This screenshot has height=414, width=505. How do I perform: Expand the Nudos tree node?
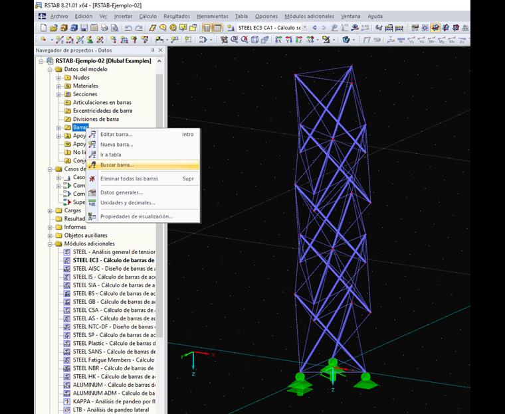(58, 78)
